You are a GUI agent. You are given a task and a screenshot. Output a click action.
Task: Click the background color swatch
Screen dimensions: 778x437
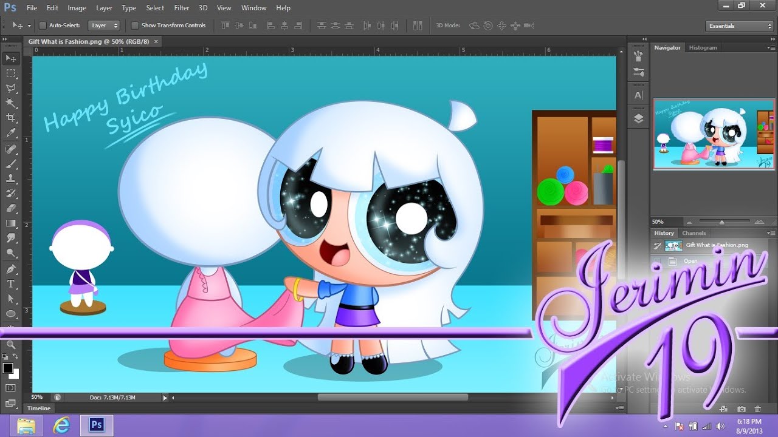[x=15, y=374]
